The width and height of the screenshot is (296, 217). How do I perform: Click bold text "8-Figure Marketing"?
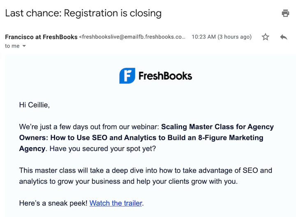[x=231, y=138]
